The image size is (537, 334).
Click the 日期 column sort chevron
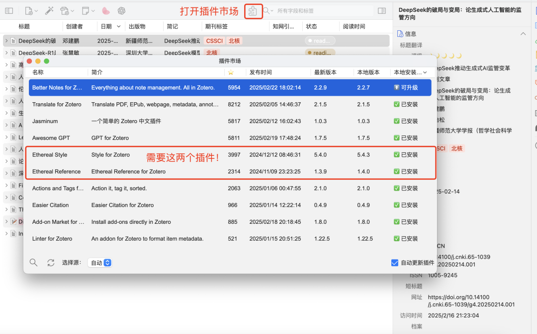pos(118,26)
